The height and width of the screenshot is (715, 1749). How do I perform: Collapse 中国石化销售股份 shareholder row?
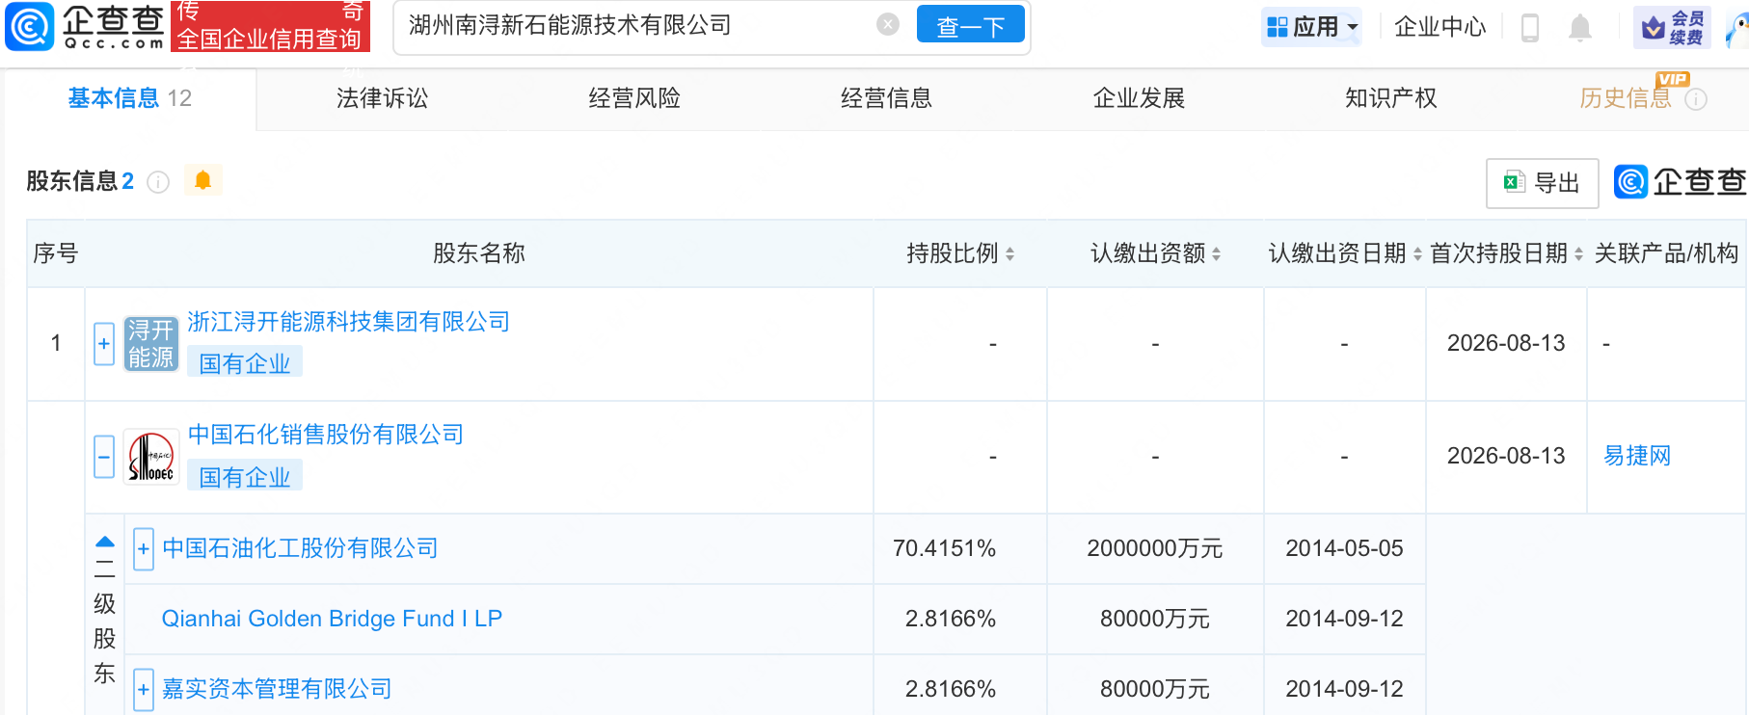coord(104,457)
